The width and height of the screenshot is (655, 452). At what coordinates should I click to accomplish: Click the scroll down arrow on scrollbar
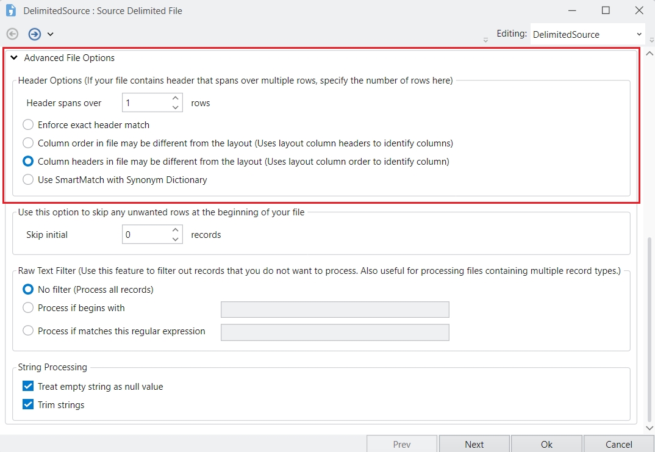649,428
